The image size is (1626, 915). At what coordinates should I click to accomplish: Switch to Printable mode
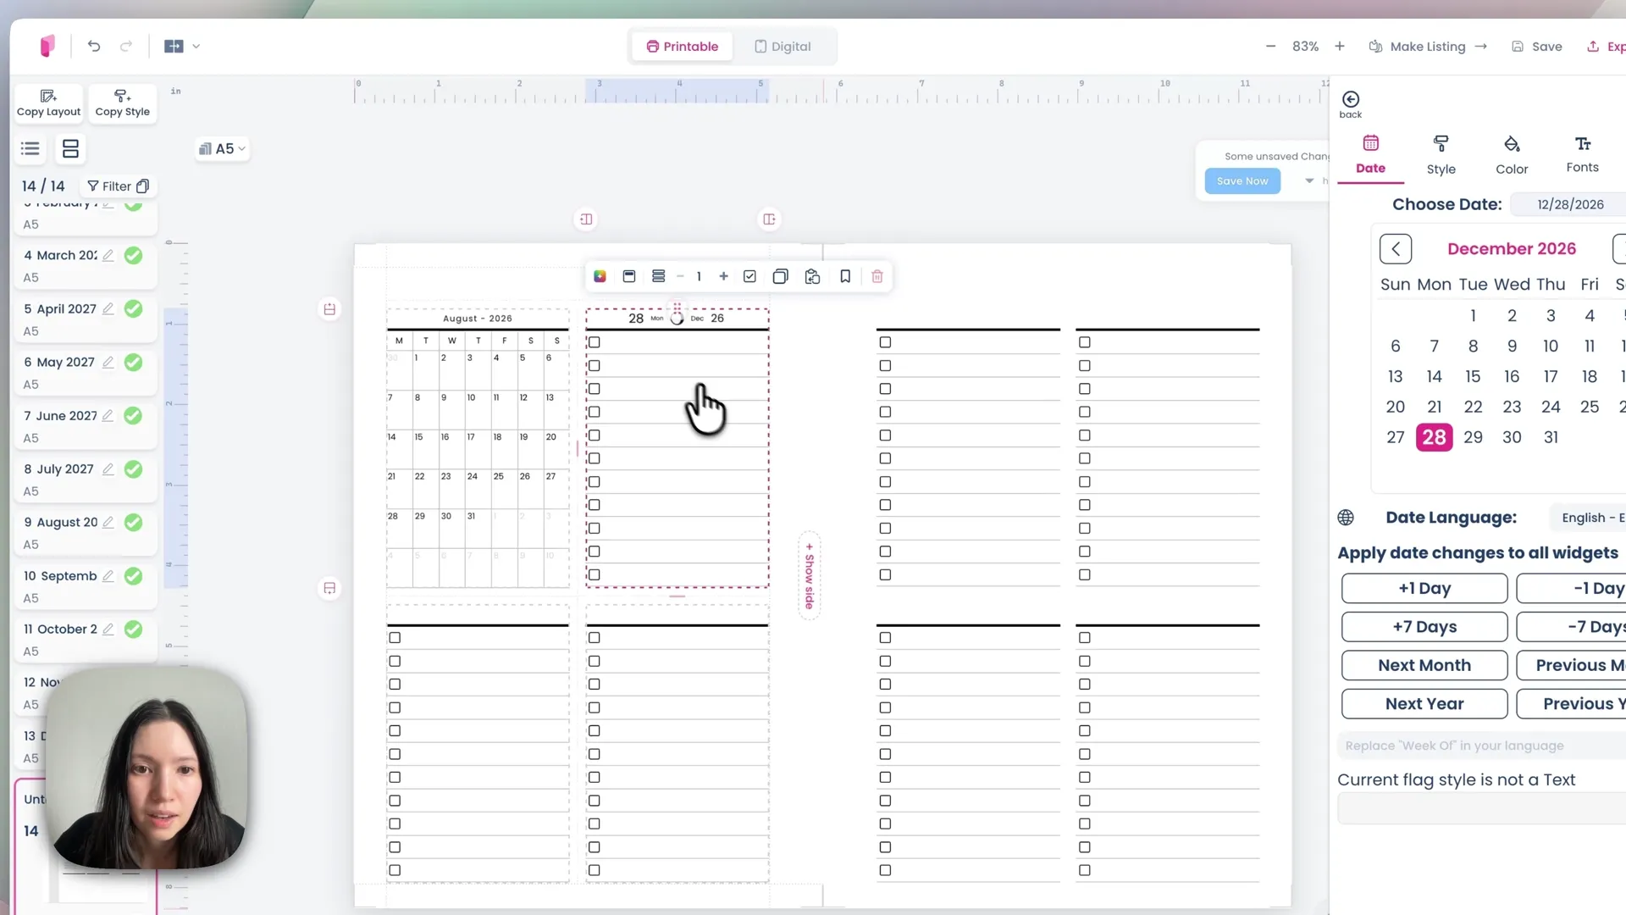[x=682, y=47]
